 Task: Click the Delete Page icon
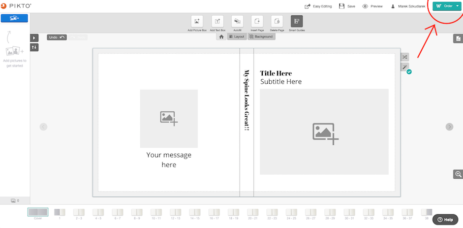[x=277, y=21]
